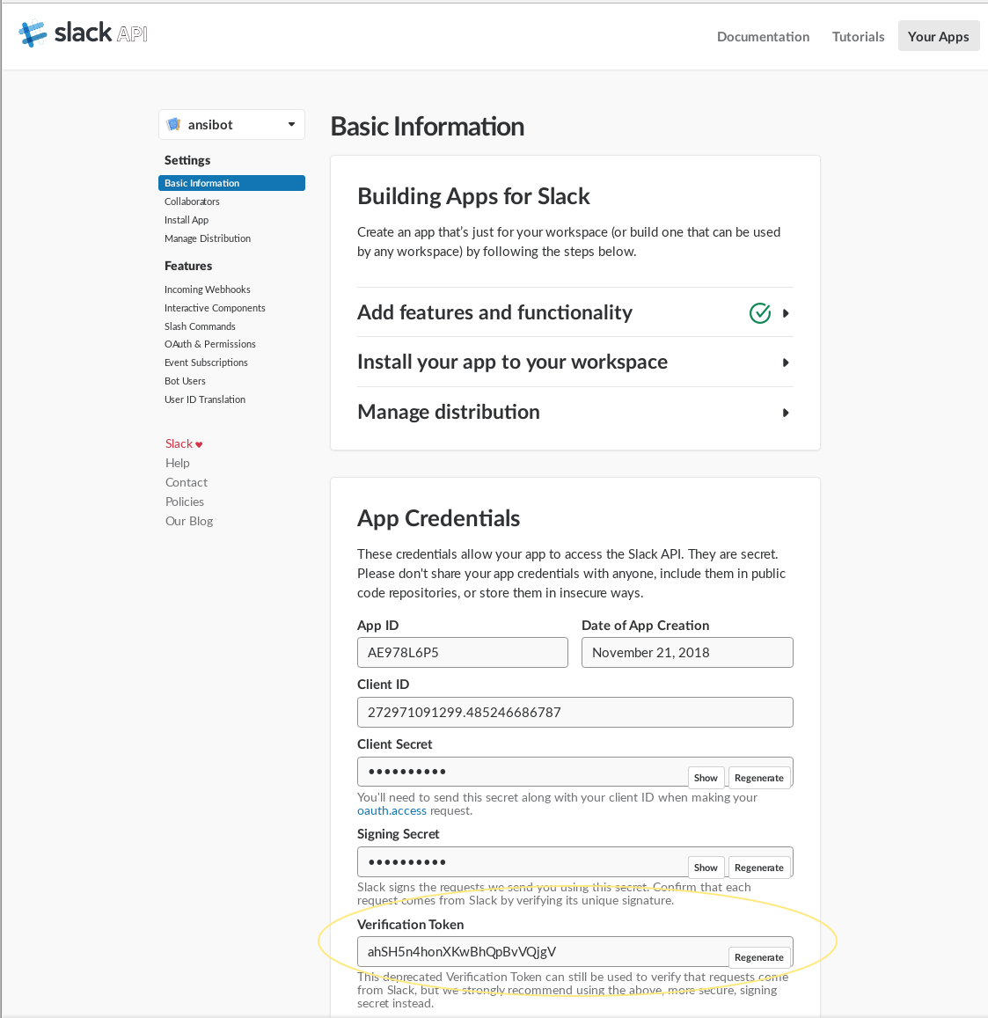
Task: Follow the oauth.access link
Action: [392, 811]
